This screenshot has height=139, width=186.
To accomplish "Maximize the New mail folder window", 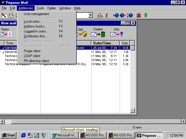I will click(128, 23).
